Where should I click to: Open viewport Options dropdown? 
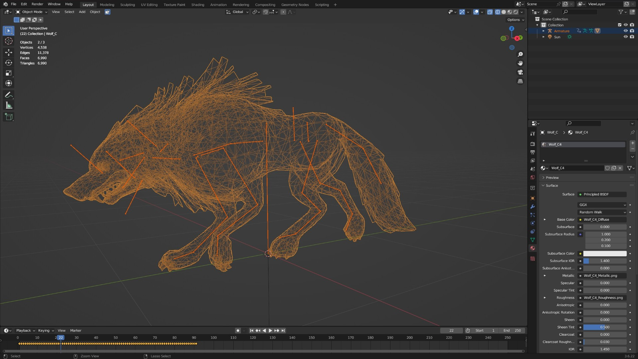click(515, 20)
